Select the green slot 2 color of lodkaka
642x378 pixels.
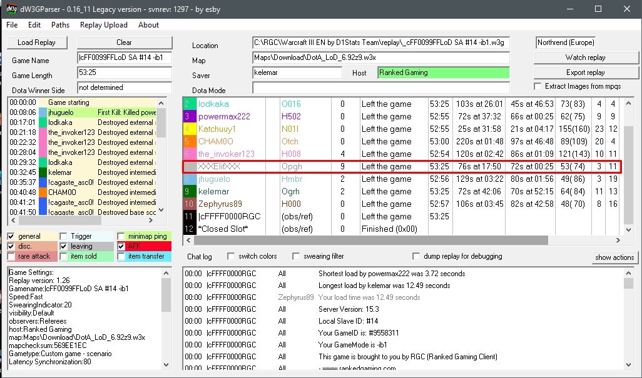coord(190,104)
